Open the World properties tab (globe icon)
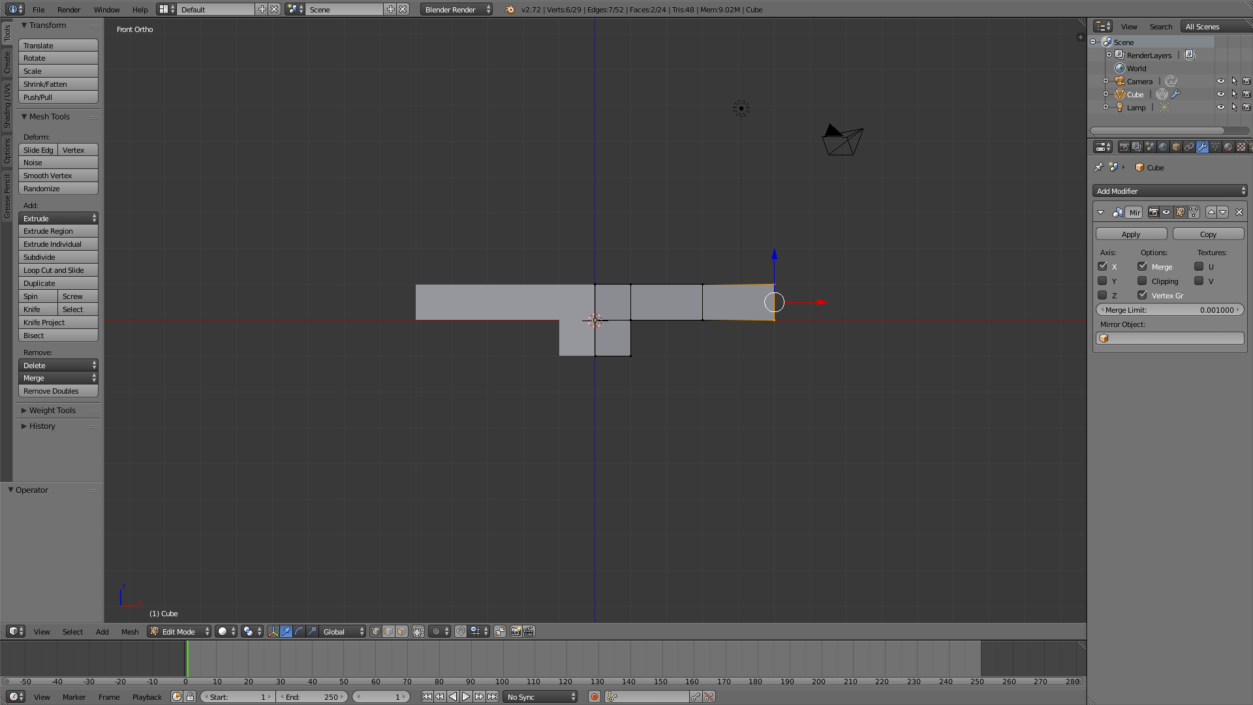 tap(1163, 147)
